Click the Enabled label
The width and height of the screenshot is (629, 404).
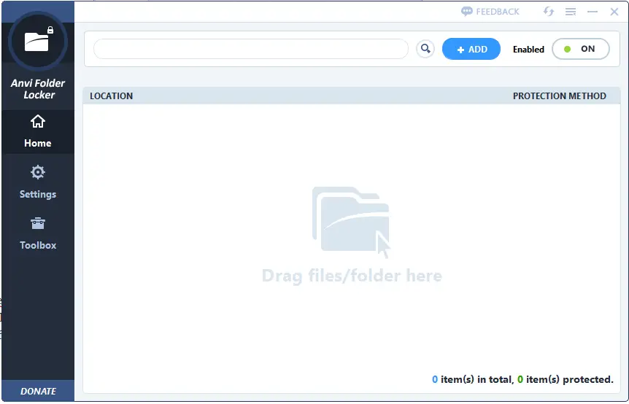[x=528, y=50]
